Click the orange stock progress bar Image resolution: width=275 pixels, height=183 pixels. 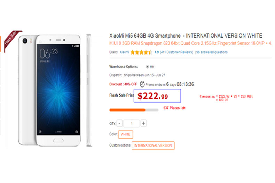click(134, 110)
